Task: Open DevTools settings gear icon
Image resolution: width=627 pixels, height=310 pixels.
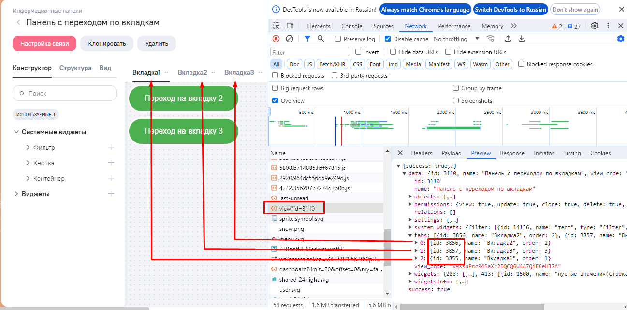Action: pyautogui.click(x=595, y=26)
